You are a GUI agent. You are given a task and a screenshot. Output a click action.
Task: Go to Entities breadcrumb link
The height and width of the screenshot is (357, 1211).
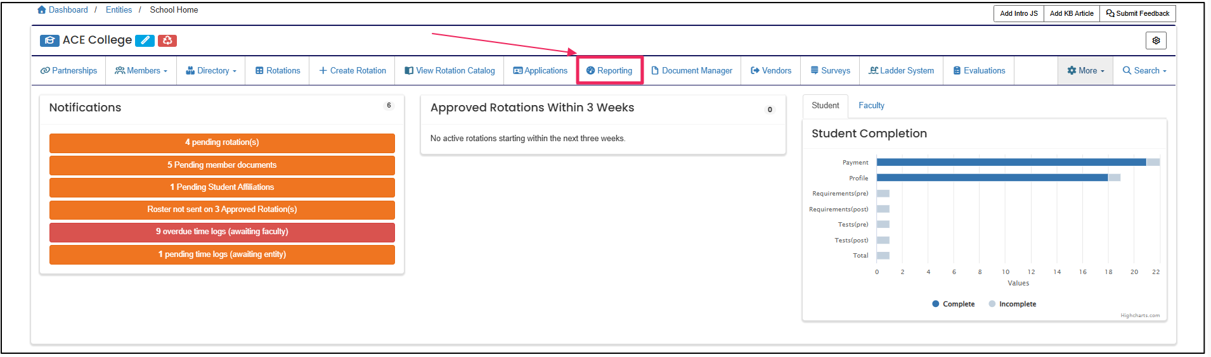pos(119,10)
